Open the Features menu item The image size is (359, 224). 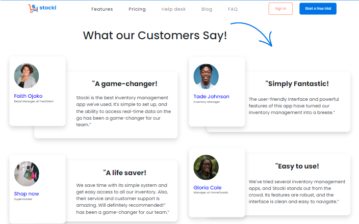102,9
